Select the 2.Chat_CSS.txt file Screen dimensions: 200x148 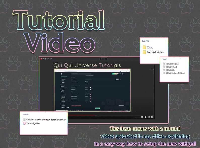(170, 67)
